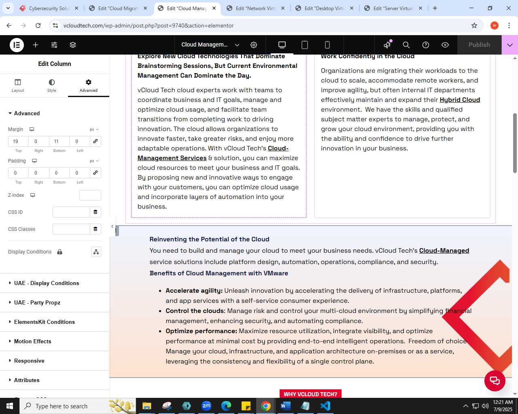Click the Margin Bottom input field
The width and height of the screenshot is (518, 414).
point(59,141)
